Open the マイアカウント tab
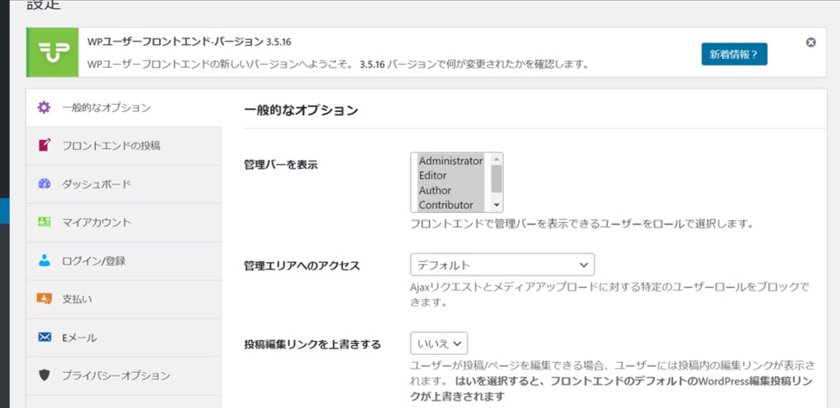Image resolution: width=840 pixels, height=408 pixels. pos(124,223)
